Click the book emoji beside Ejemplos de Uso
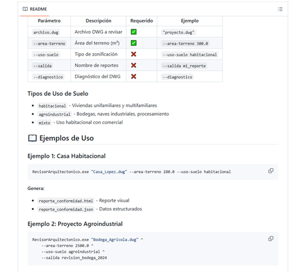 click(32, 138)
